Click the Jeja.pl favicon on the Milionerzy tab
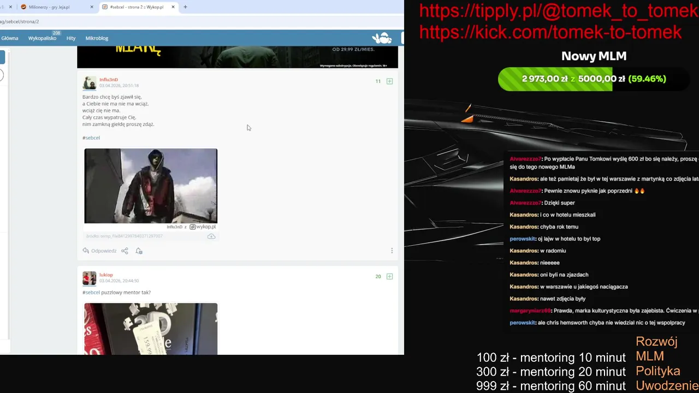The width and height of the screenshot is (699, 393). point(23,7)
